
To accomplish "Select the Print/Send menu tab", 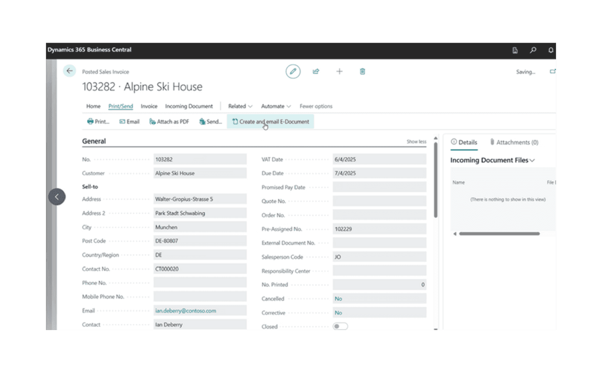I will point(121,106).
